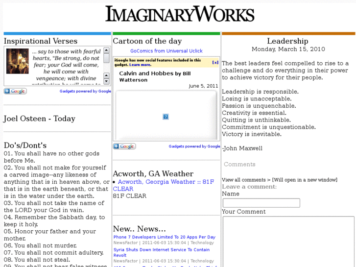Open View all comments link
Image resolution: width=356 pixels, height=267 pixels.
point(280,180)
